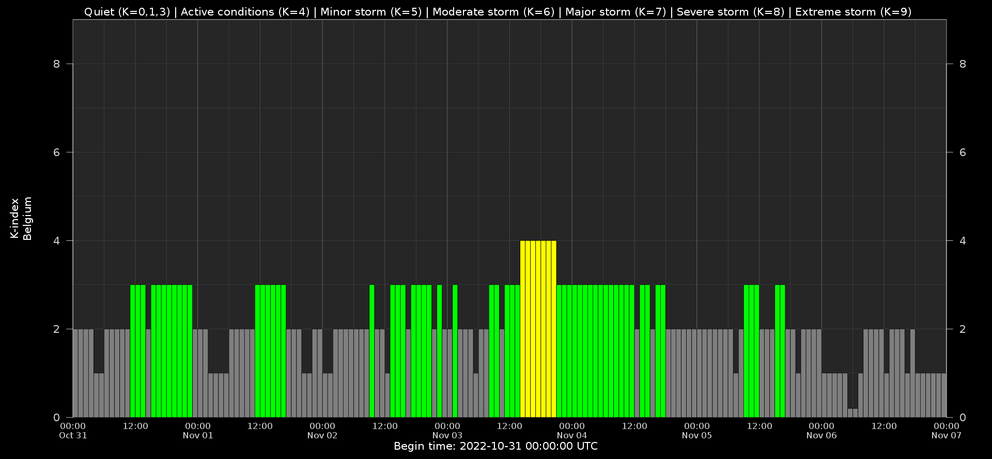Click the 'K-index Belgium' vertical axis title
The height and width of the screenshot is (459, 992).
[x=21, y=218]
